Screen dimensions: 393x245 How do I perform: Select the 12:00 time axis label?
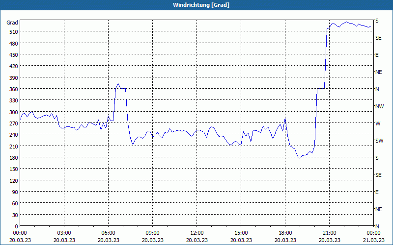(197, 233)
